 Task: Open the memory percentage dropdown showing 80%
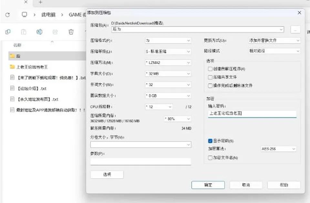point(178,119)
